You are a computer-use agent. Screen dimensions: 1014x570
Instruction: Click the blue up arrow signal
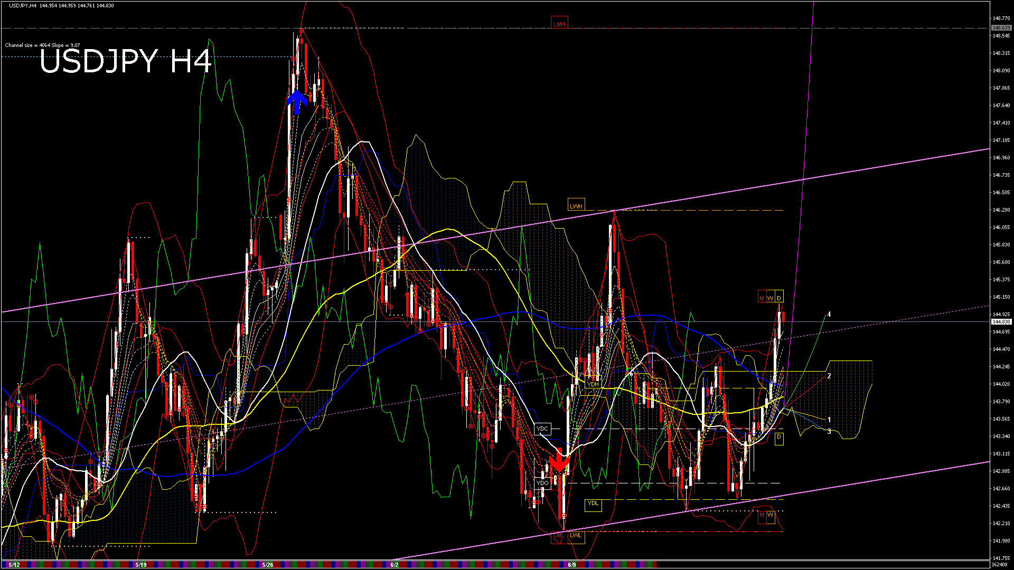coord(297,102)
